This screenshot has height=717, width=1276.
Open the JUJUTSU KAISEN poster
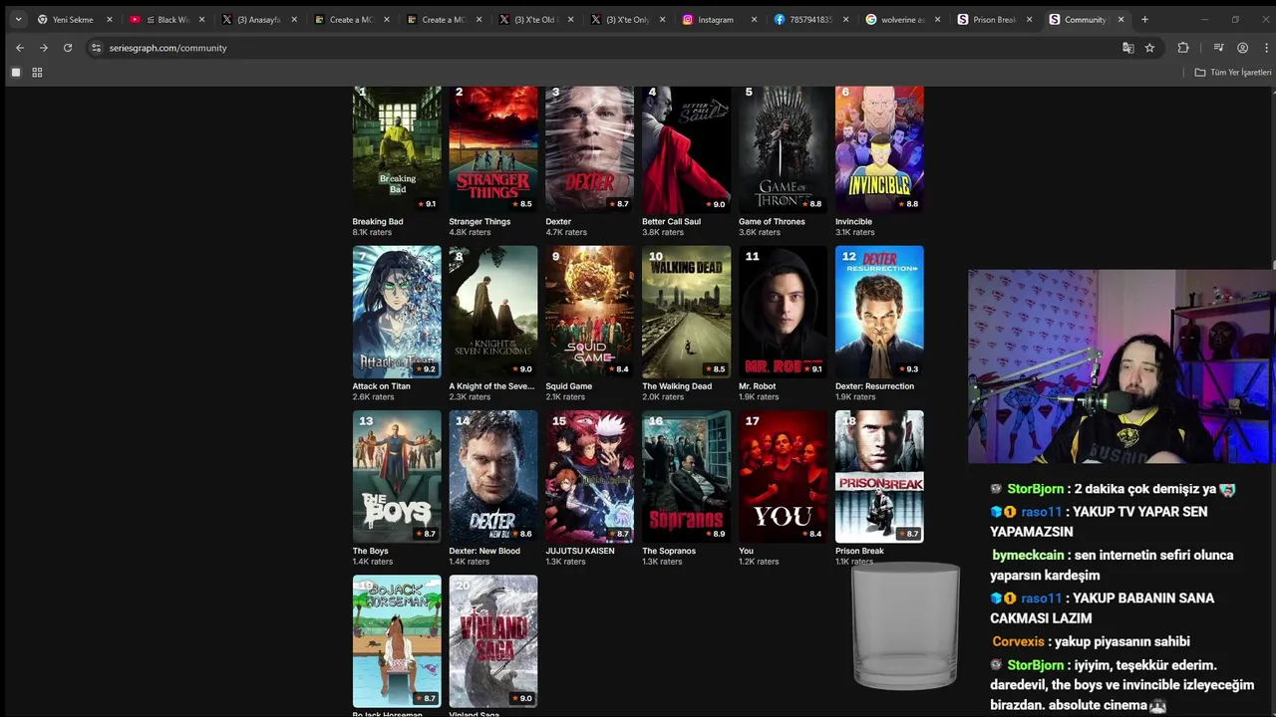pos(589,476)
